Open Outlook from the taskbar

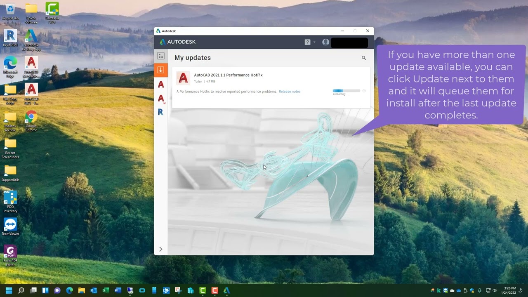coord(94,290)
